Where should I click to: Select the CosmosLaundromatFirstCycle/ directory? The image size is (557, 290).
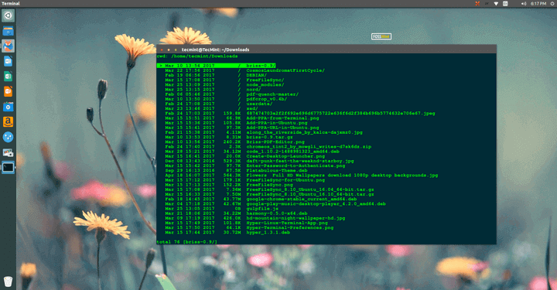pos(244,70)
